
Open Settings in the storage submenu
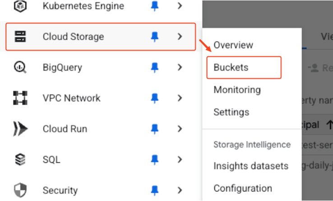tap(231, 112)
